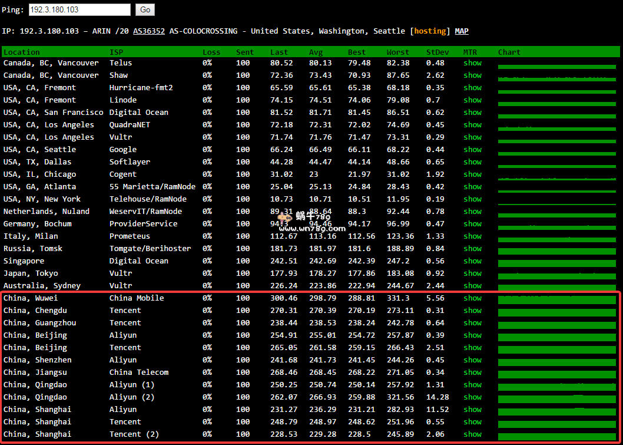Show MTR for China Shanghai Tencent (2)
Viewport: 623px width, 445px height.
point(473,434)
